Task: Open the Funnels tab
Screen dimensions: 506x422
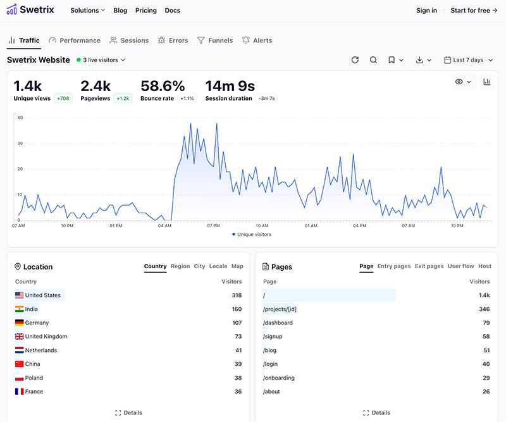Action: 215,40
